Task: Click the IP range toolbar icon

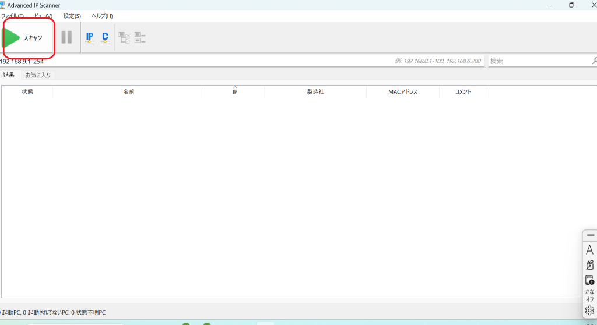Action: (89, 37)
